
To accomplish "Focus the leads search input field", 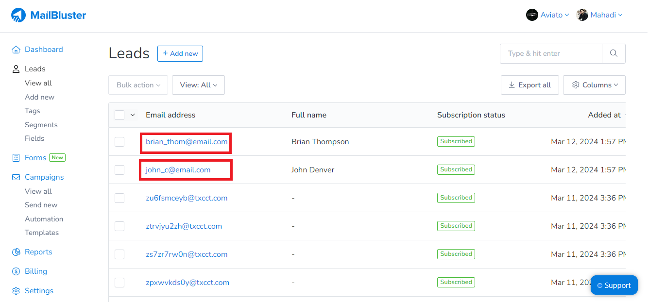I will (551, 53).
